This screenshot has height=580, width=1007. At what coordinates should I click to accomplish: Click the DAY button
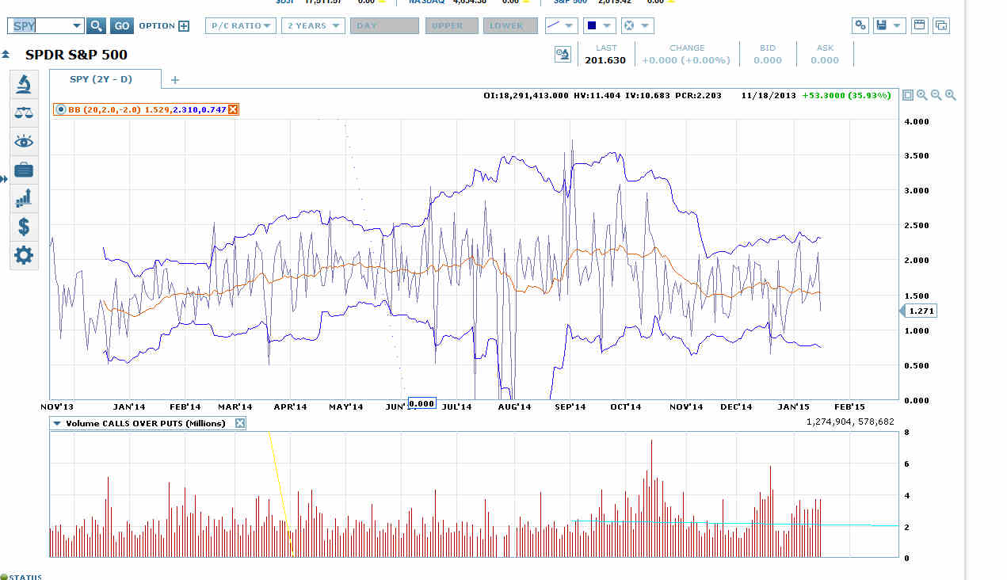pyautogui.click(x=384, y=25)
